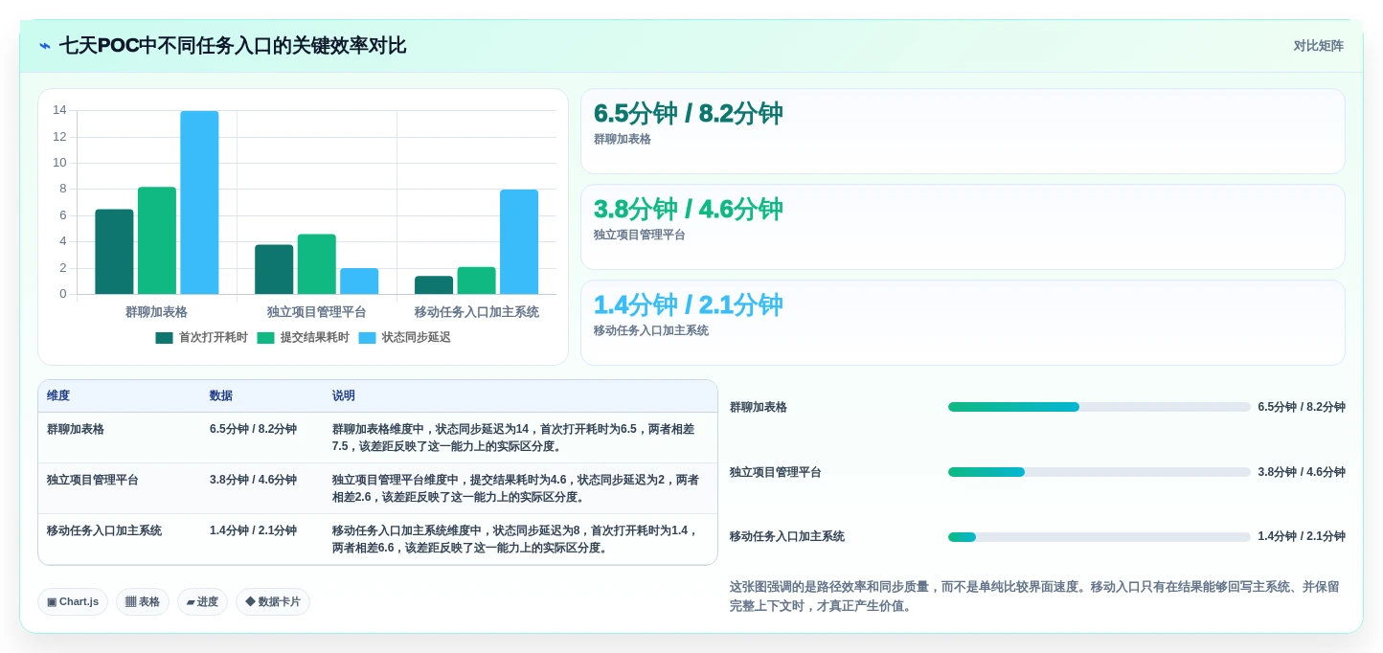The width and height of the screenshot is (1383, 653).
Task: Click the 状态同步延迟 bar for 移动任务入口加主系统
Action: coord(519,242)
